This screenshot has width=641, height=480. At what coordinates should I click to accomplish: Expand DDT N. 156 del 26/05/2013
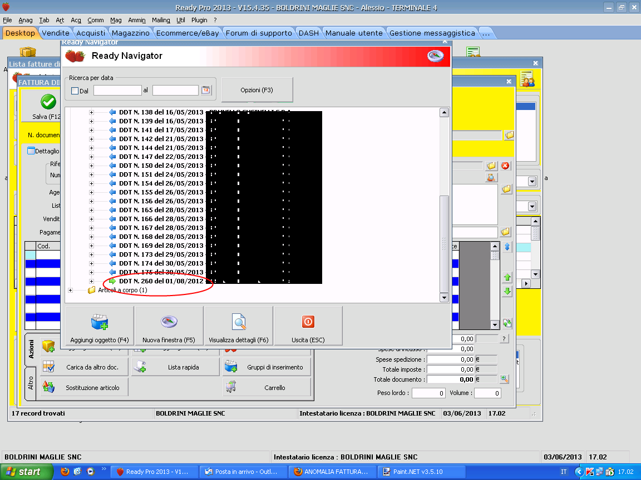(x=92, y=201)
